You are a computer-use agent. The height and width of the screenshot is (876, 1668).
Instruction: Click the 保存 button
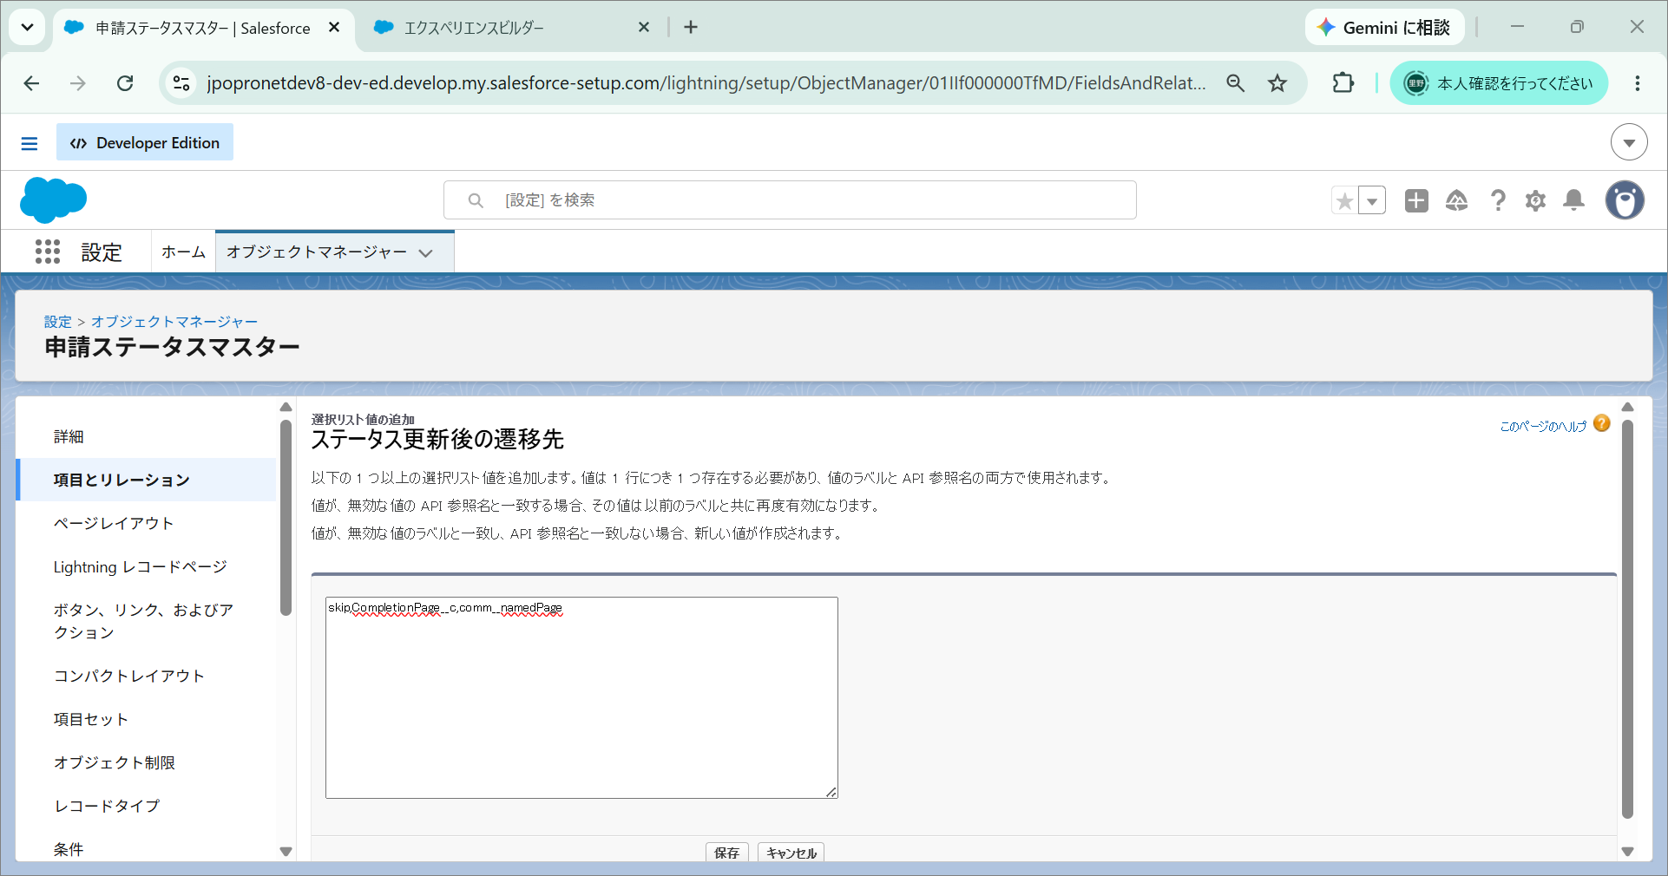(x=726, y=853)
